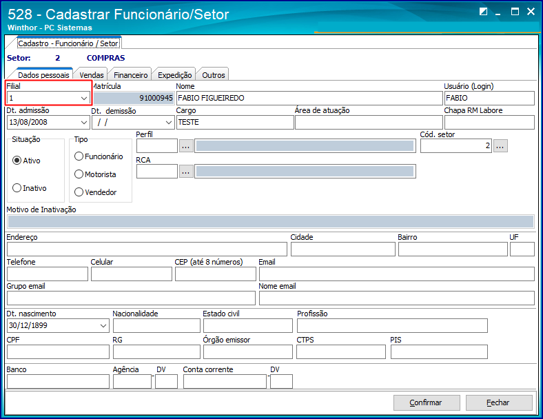The width and height of the screenshot is (543, 419).
Task: Click the Perfil code input field
Action: coord(157,146)
